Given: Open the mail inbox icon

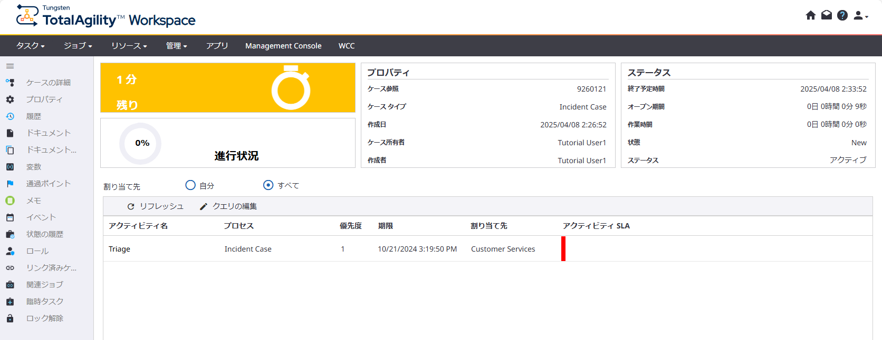Looking at the screenshot, I should pyautogui.click(x=827, y=15).
